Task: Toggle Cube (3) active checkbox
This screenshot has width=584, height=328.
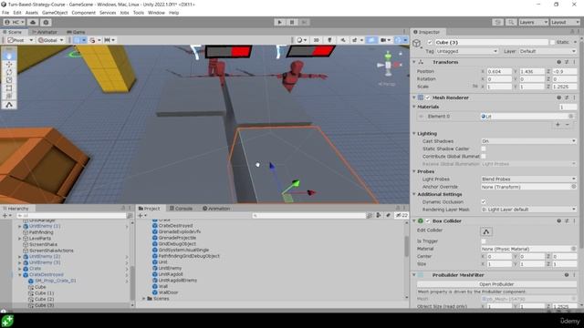Action: coord(430,43)
